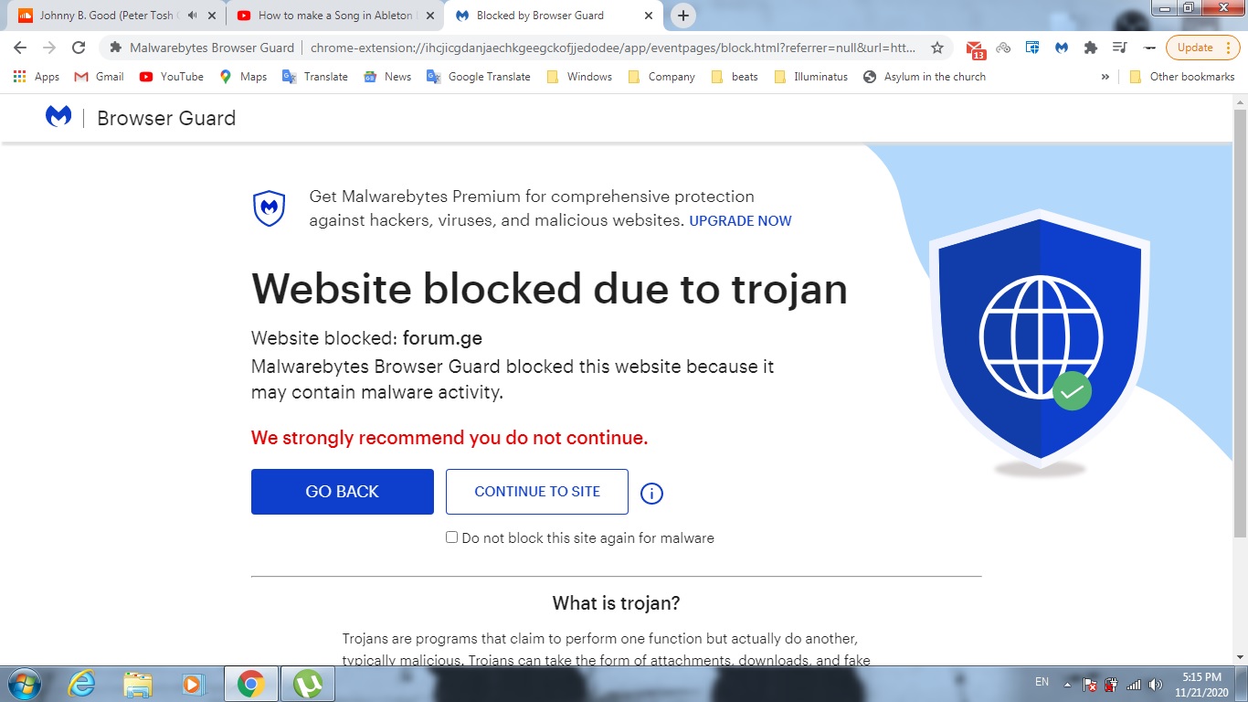Open a new browser tab
The height and width of the screenshot is (702, 1248).
682,16
